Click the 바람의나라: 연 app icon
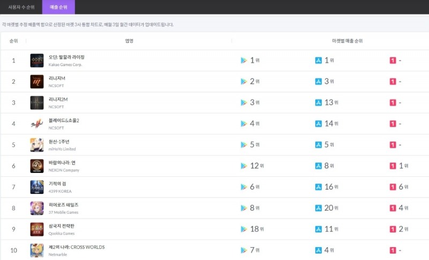The height and width of the screenshot is (260, 429). click(37, 166)
